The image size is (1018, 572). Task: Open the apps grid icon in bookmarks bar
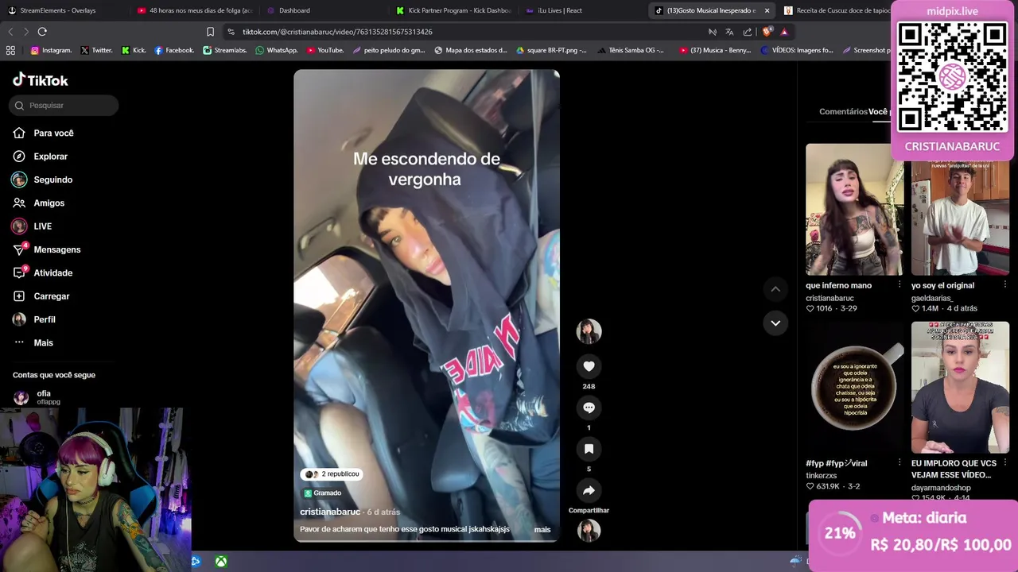click(10, 50)
